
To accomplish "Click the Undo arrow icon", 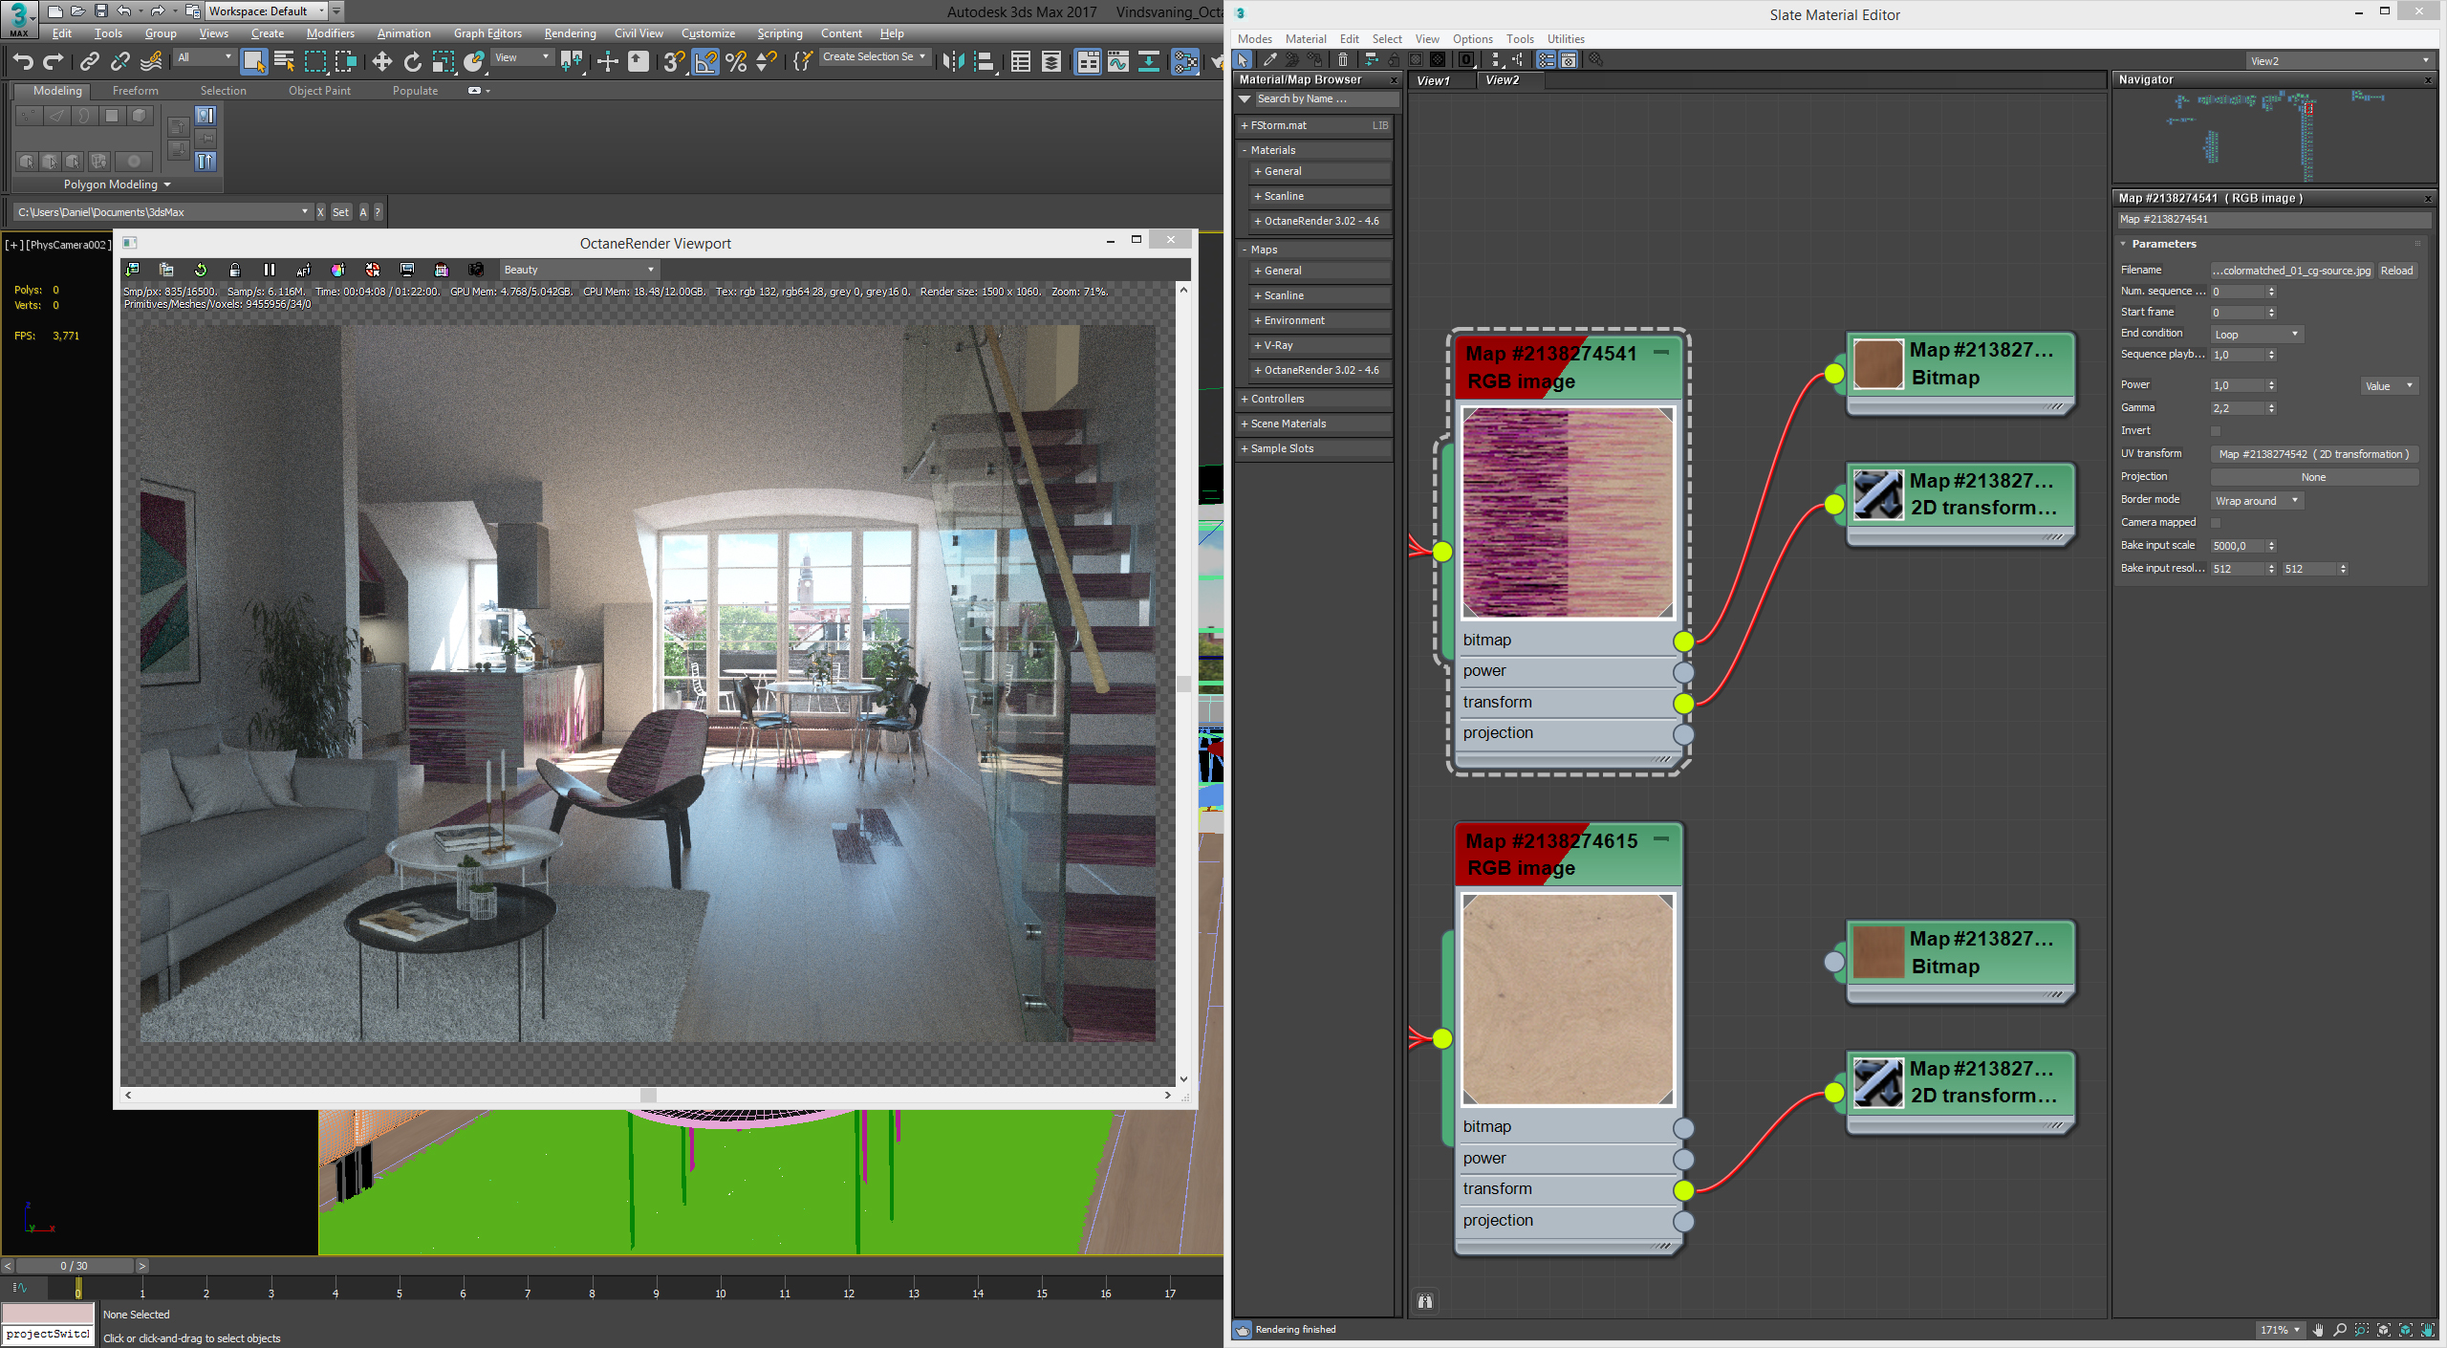I will [22, 61].
